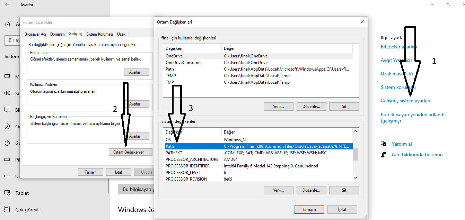Screen dimensions: 465x220
Task: Select PROCESSOR_IDENTIFIER system variable
Action: (258, 166)
